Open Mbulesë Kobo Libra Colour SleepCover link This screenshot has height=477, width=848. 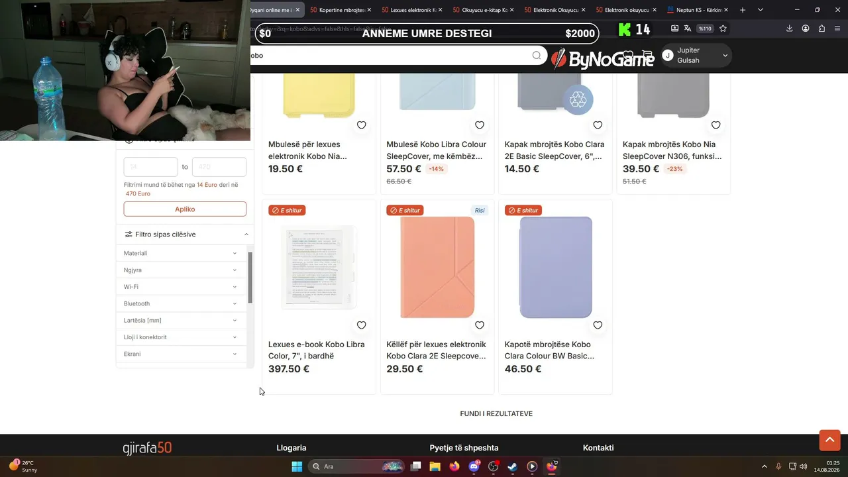[436, 150]
